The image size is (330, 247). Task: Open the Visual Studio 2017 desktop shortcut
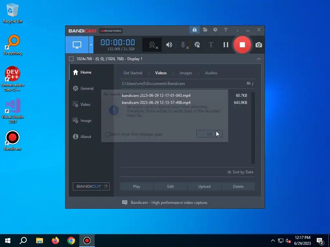coord(13,111)
